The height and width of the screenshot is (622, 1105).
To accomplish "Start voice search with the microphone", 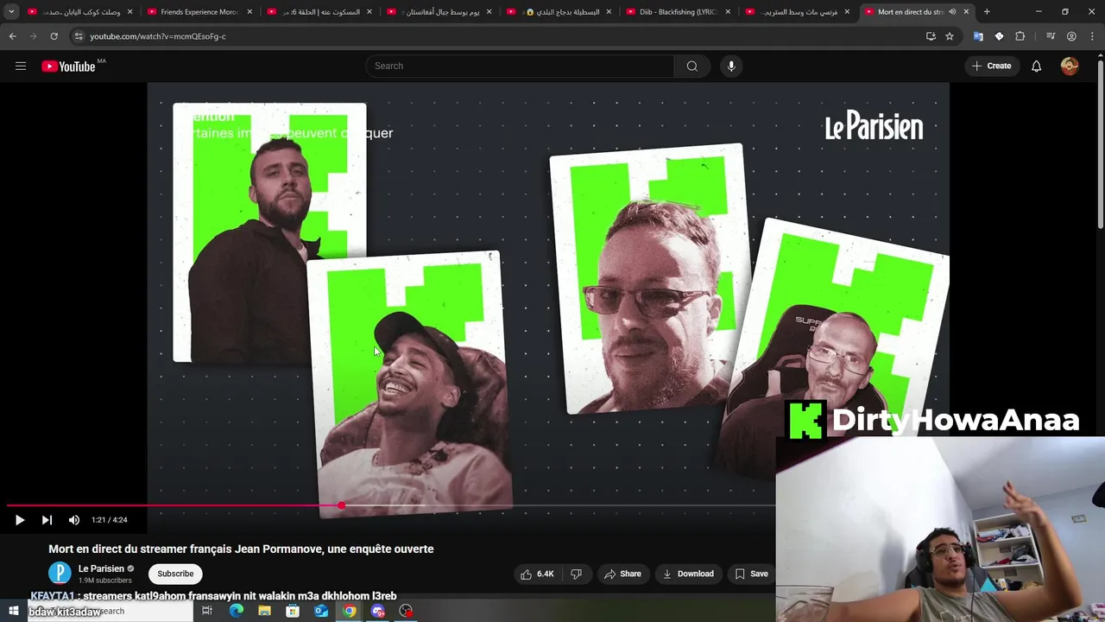I will (x=731, y=66).
